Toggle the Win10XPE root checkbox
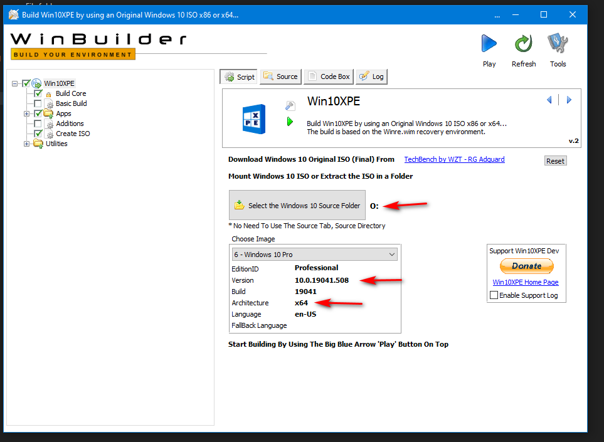The height and width of the screenshot is (442, 604). (x=26, y=83)
